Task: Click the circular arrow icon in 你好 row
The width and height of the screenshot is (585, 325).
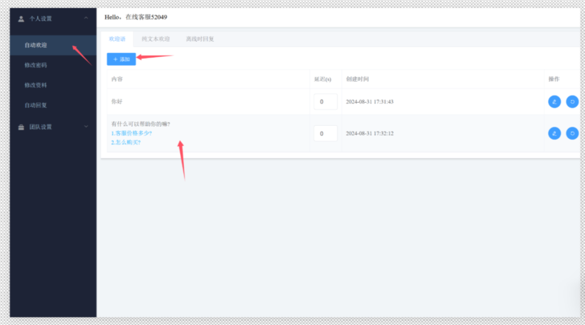Action: pos(572,102)
